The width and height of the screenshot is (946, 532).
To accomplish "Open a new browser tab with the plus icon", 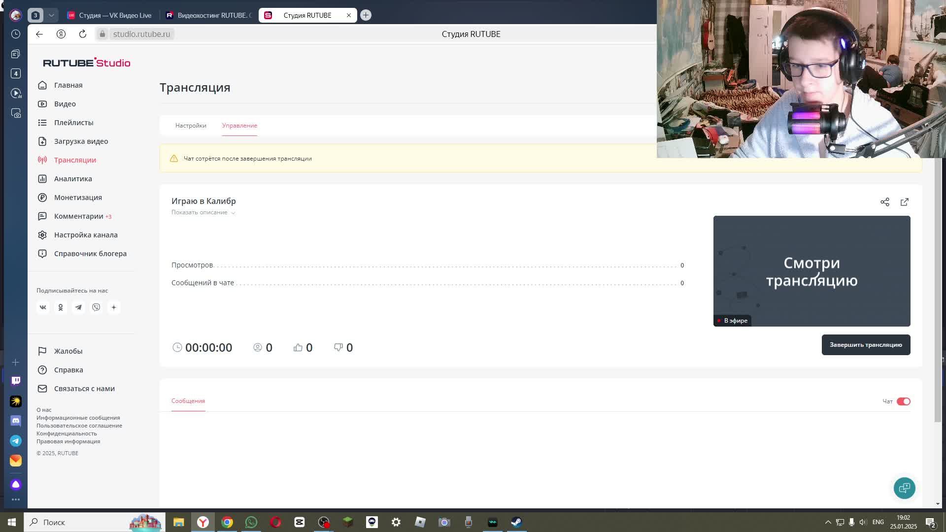I will coord(366,15).
